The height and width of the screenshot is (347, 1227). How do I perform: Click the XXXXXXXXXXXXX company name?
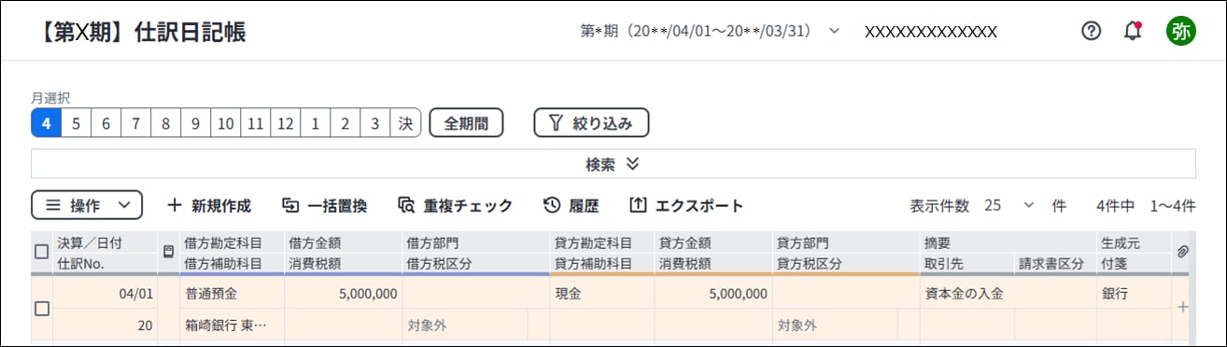tap(931, 32)
